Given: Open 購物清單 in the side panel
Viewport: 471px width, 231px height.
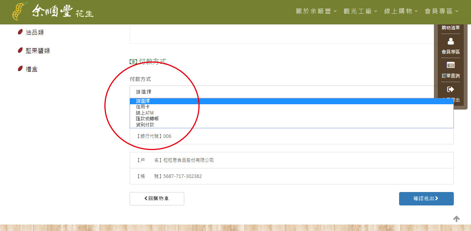Looking at the screenshot, I should click(x=450, y=27).
